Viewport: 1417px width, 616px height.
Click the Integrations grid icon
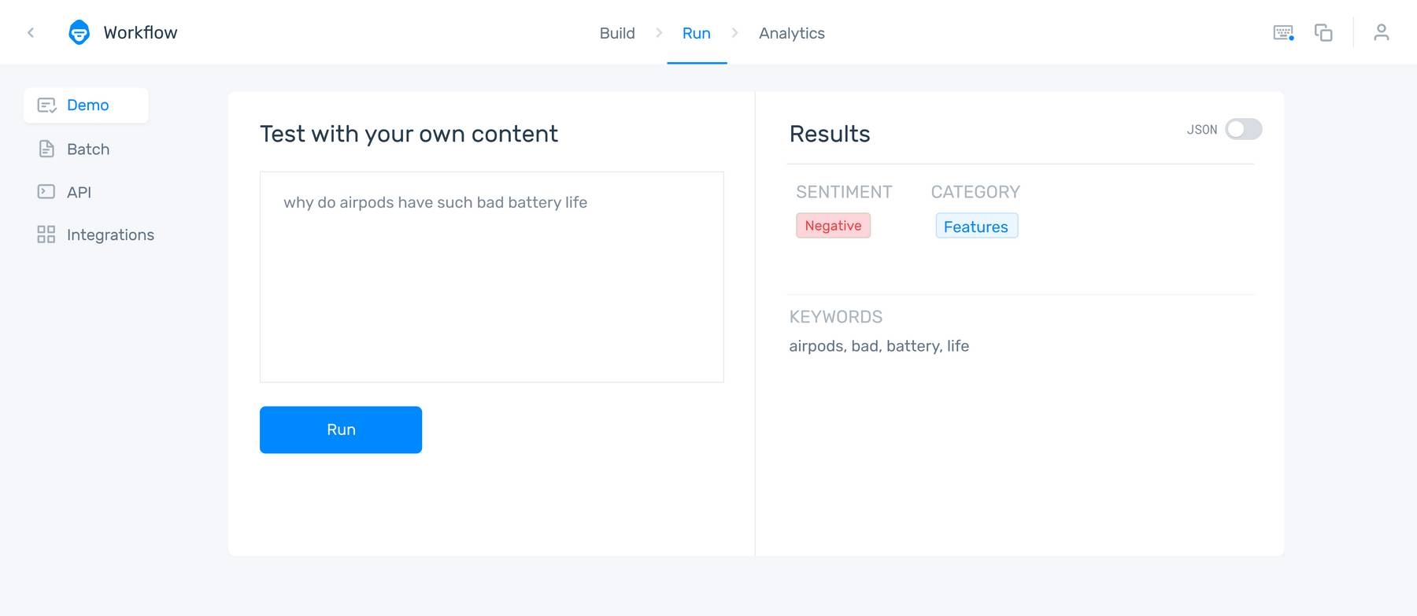click(x=46, y=234)
